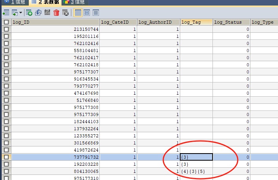This screenshot has width=278, height=180.
Task: Click the duplicate current row icon
Action: pos(38,13)
